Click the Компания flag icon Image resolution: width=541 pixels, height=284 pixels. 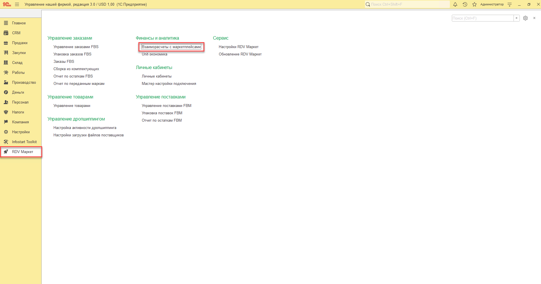(x=6, y=122)
